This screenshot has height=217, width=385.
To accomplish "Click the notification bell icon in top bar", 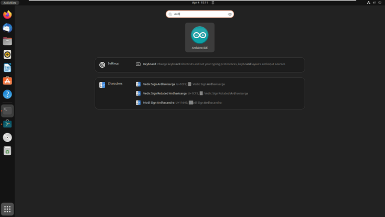I will click(213, 3).
